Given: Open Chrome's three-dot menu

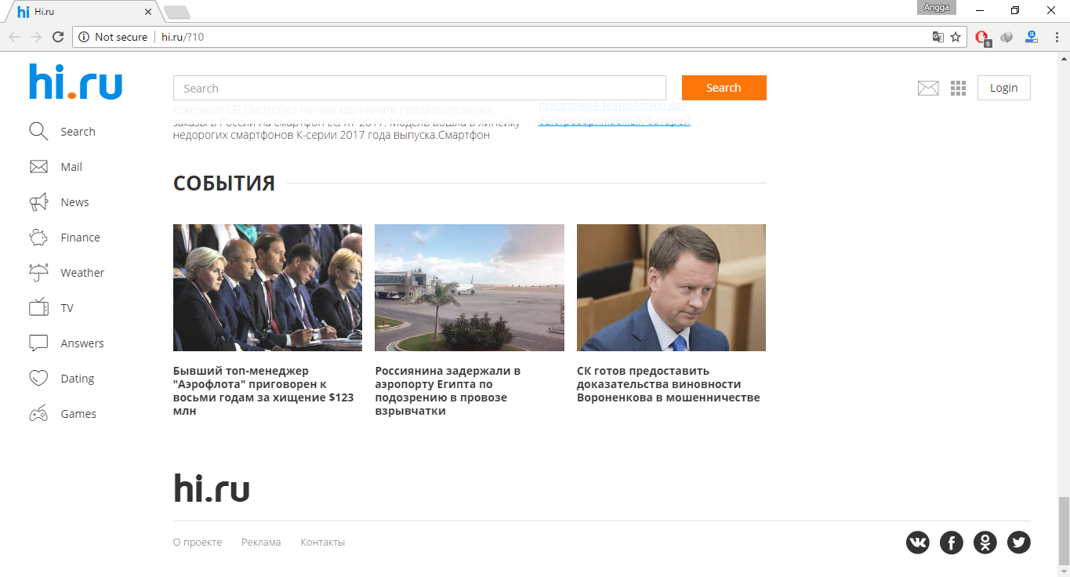Looking at the screenshot, I should tap(1056, 37).
